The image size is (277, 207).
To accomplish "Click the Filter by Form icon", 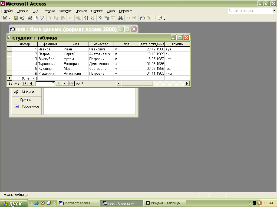I will 107,18.
